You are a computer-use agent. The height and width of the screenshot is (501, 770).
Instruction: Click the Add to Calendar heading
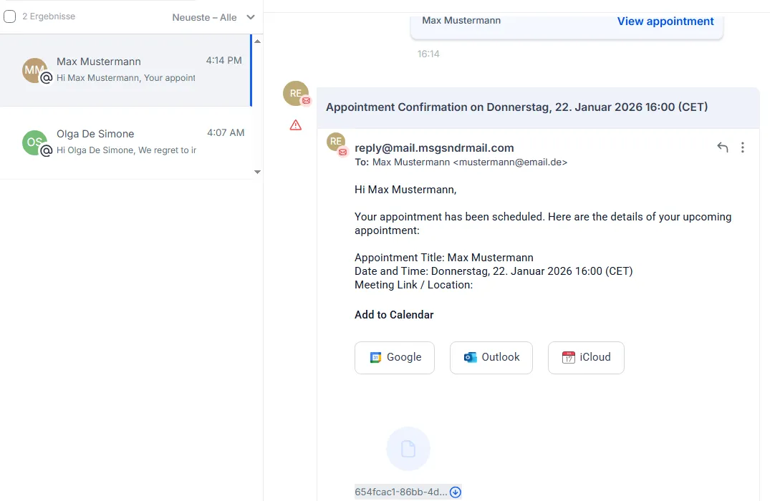coord(394,314)
